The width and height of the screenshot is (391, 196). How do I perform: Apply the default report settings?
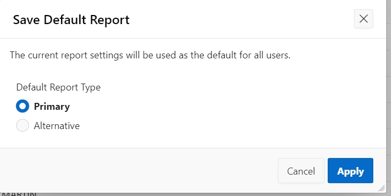[350, 171]
